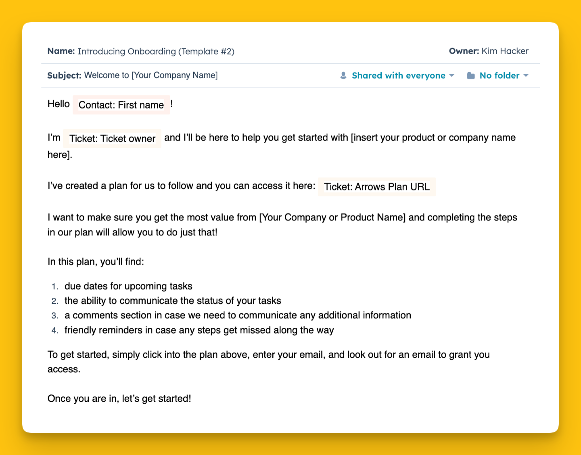This screenshot has width=581, height=455.
Task: Select the Ticket: Arrows Plan URL token
Action: (377, 187)
